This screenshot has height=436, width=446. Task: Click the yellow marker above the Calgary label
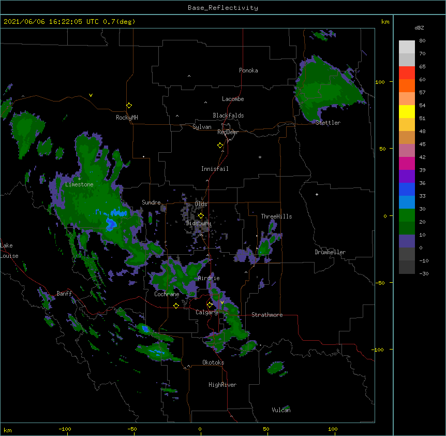coord(210,305)
